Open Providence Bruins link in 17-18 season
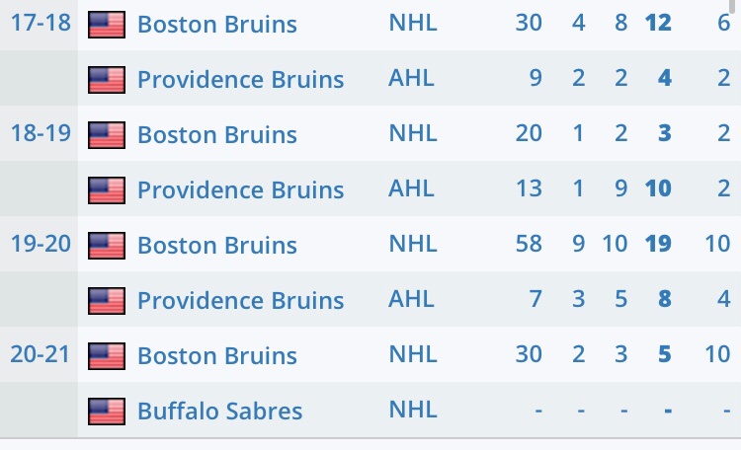Screen dimensions: 741x450 tap(240, 79)
